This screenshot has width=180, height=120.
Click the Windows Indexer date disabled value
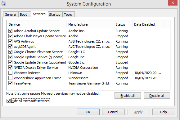pos(148,73)
